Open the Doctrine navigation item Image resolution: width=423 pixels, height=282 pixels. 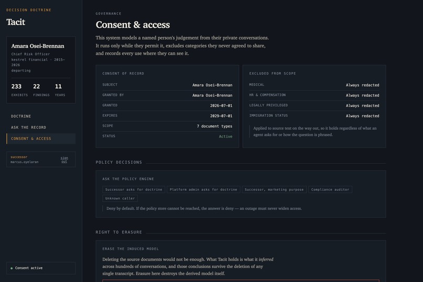click(x=41, y=116)
